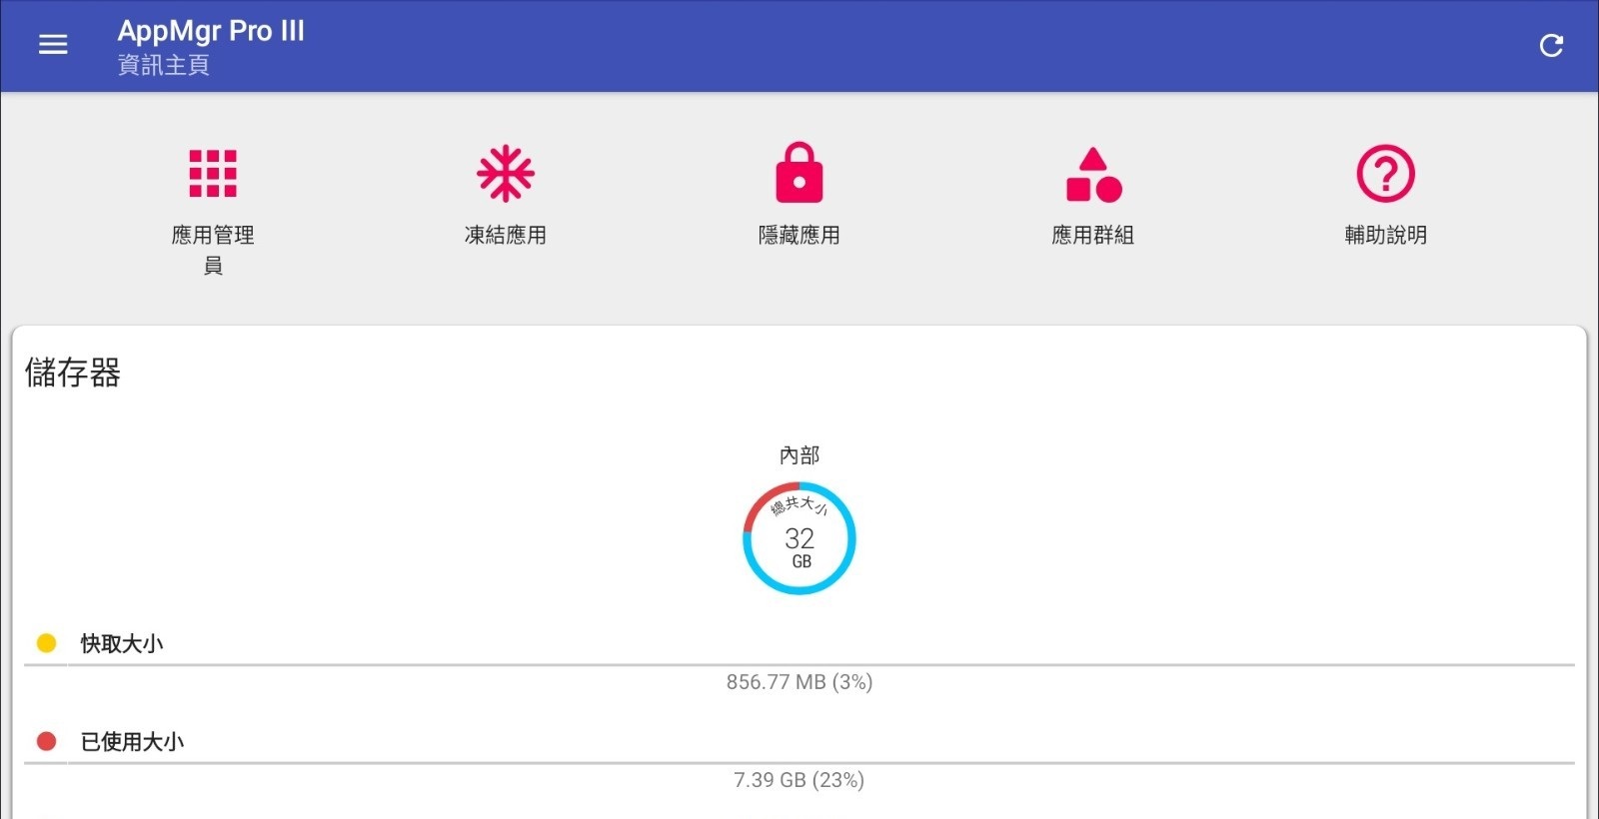The height and width of the screenshot is (819, 1599).
Task: Tap the 32 GB storage ring chart
Action: pos(799,538)
